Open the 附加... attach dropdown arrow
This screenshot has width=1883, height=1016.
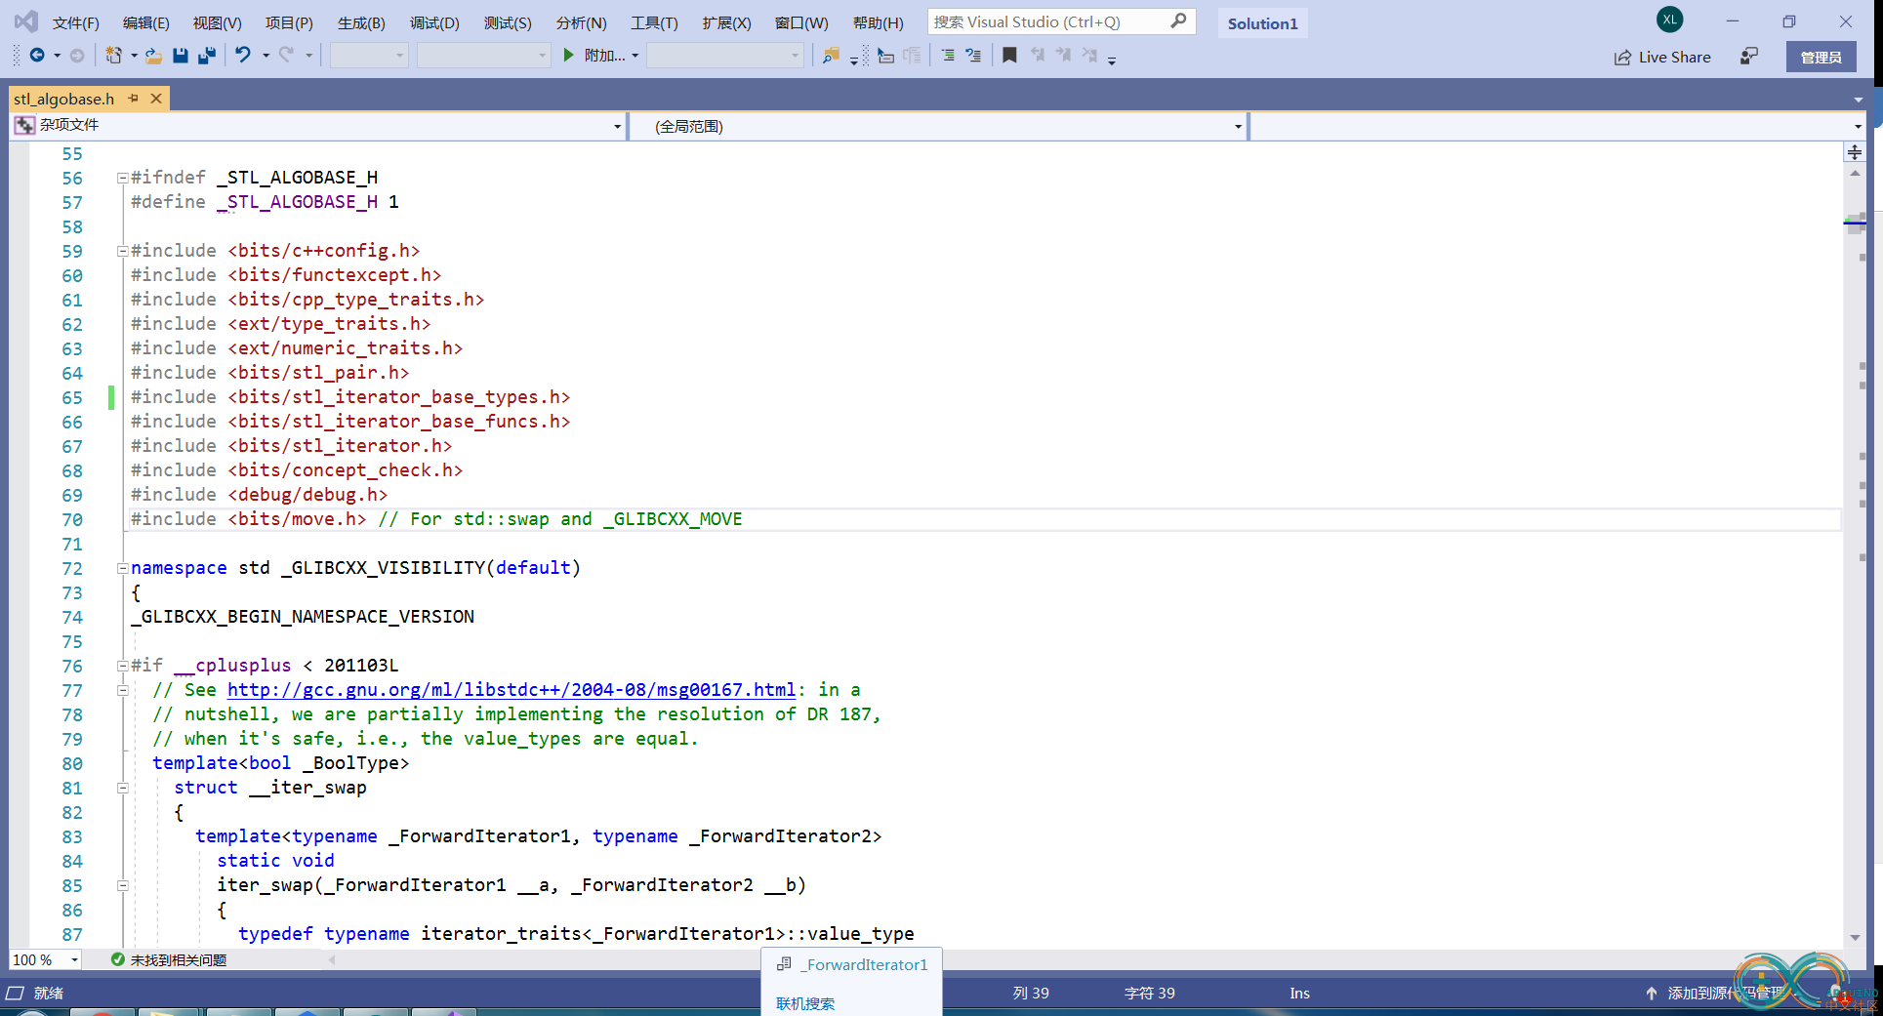click(x=635, y=56)
